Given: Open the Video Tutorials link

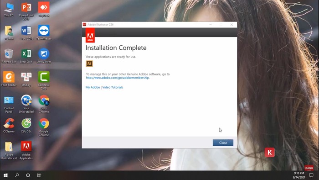Looking at the screenshot, I should coord(113,87).
